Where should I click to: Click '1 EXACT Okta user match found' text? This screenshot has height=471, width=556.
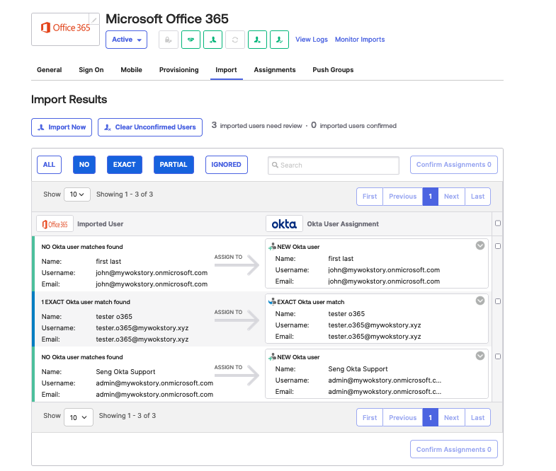click(86, 302)
